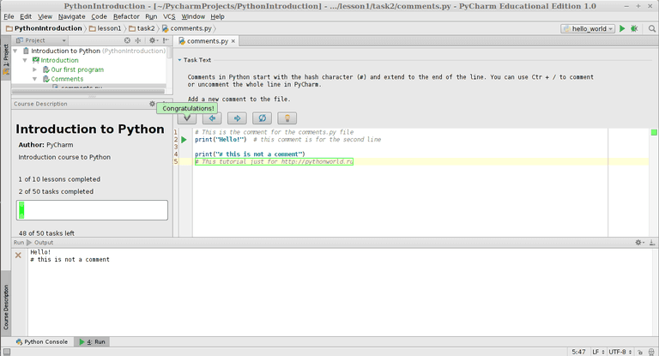Hide the Run panel icon
The height and width of the screenshot is (356, 659).
tap(652, 243)
